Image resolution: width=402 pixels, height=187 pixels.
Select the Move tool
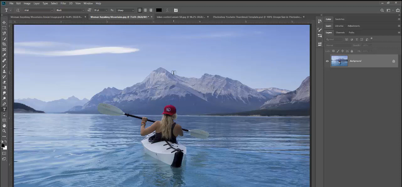point(4,22)
